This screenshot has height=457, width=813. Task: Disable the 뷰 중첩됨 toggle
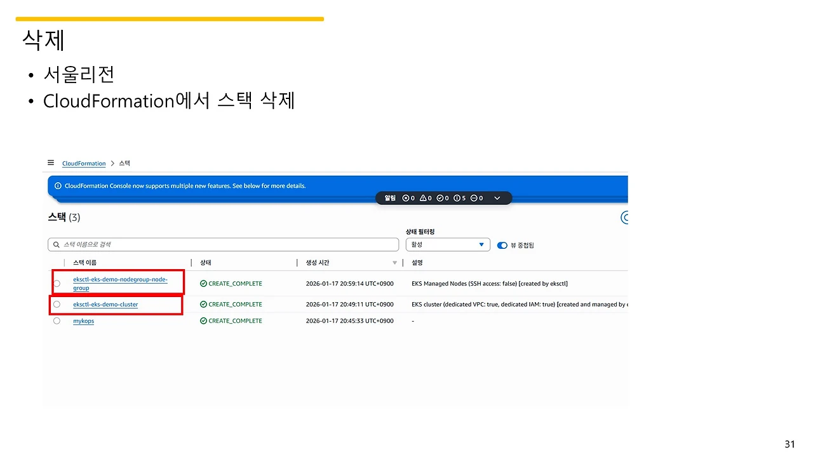[x=502, y=245]
